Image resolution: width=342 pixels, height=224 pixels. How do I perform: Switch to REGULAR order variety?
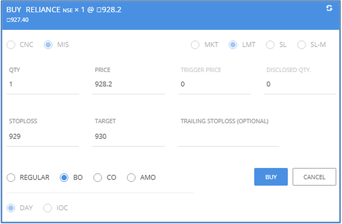pyautogui.click(x=11, y=177)
